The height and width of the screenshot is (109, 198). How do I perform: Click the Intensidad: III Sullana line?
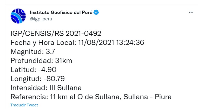point(46,88)
